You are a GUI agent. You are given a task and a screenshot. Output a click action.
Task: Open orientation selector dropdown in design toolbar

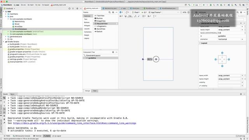tap(127, 12)
